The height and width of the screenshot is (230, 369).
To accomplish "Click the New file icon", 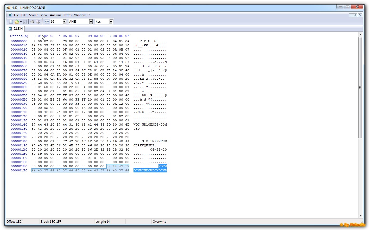I will 11,22.
